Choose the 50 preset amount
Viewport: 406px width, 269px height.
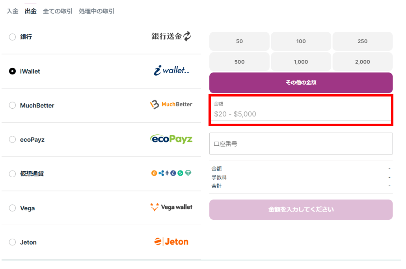239,41
